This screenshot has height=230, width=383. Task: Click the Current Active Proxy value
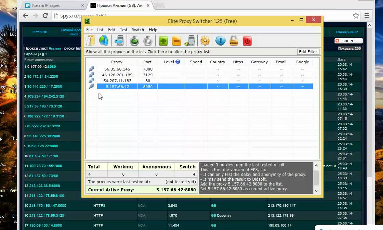click(176, 190)
